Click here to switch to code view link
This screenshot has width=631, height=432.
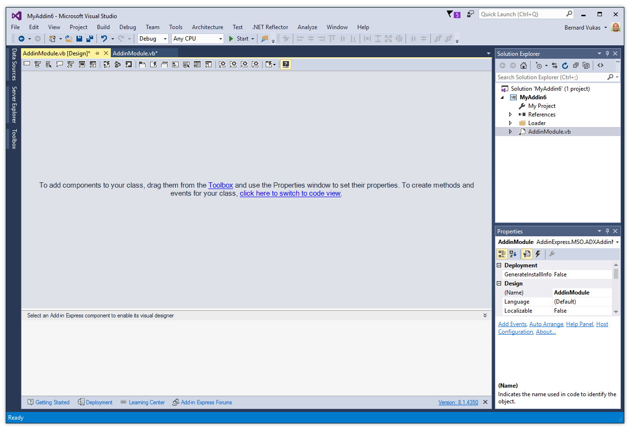(x=290, y=193)
